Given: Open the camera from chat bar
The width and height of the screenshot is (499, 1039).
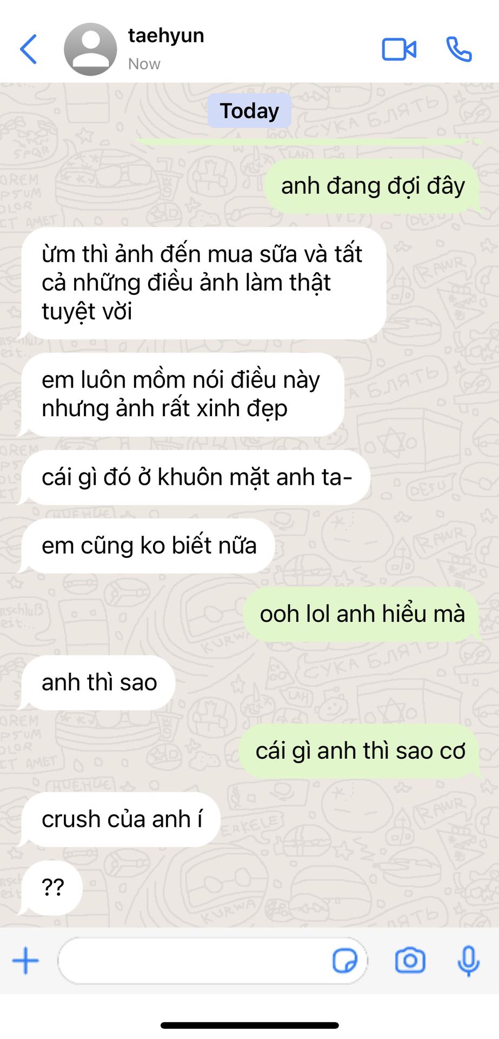Looking at the screenshot, I should [x=410, y=961].
